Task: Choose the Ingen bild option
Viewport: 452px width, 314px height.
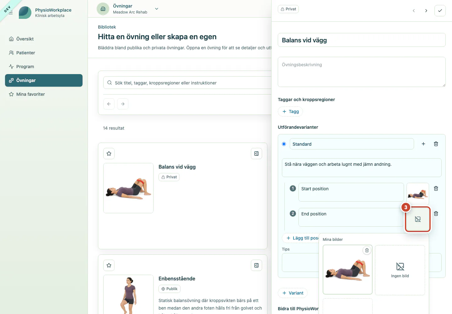Action: coord(400,270)
